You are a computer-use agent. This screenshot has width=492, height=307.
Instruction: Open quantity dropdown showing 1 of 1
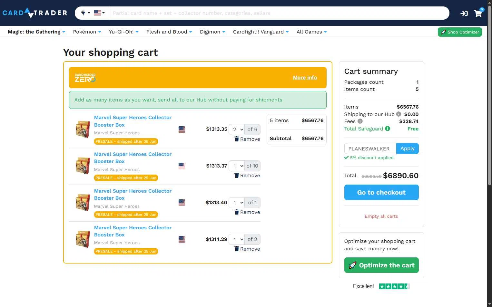tap(237, 203)
